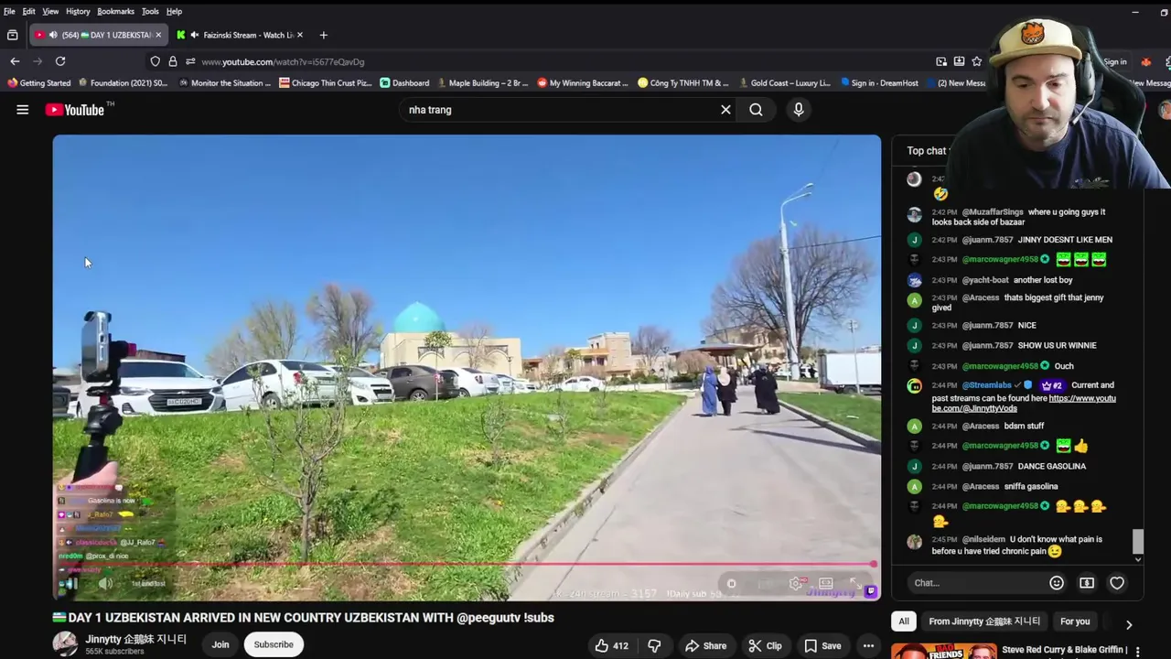
Task: Send a heart reaction in chat
Action: (1117, 583)
